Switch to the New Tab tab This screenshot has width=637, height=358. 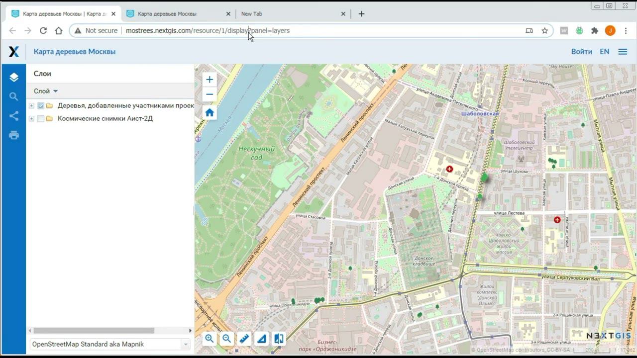click(293, 14)
